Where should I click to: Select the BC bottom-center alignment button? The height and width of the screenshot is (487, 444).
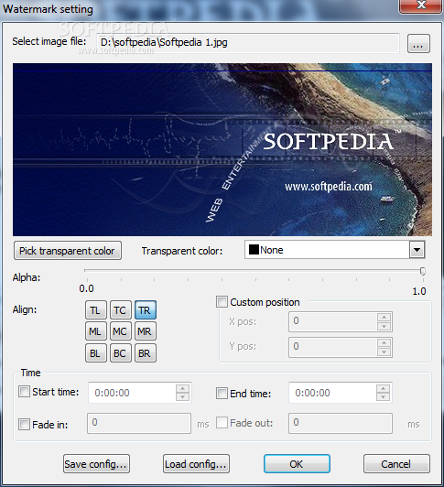120,353
